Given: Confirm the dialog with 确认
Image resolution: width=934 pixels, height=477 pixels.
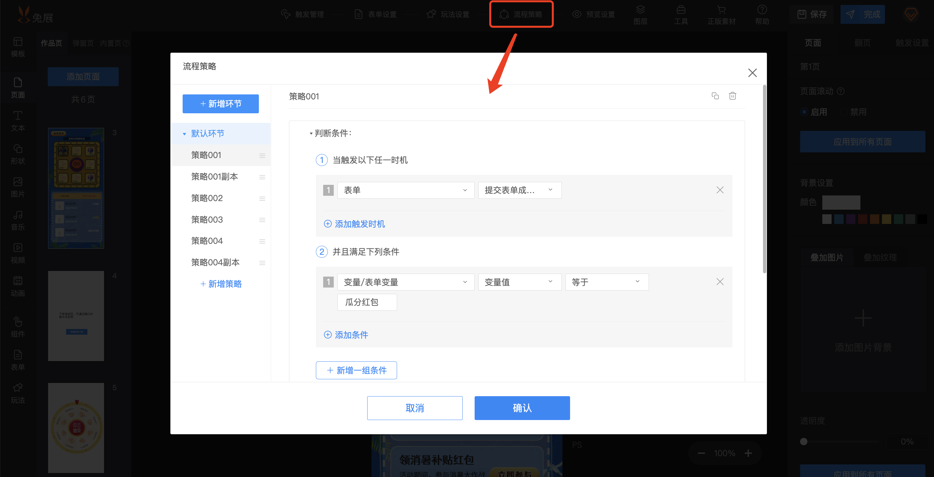Looking at the screenshot, I should click(x=522, y=408).
